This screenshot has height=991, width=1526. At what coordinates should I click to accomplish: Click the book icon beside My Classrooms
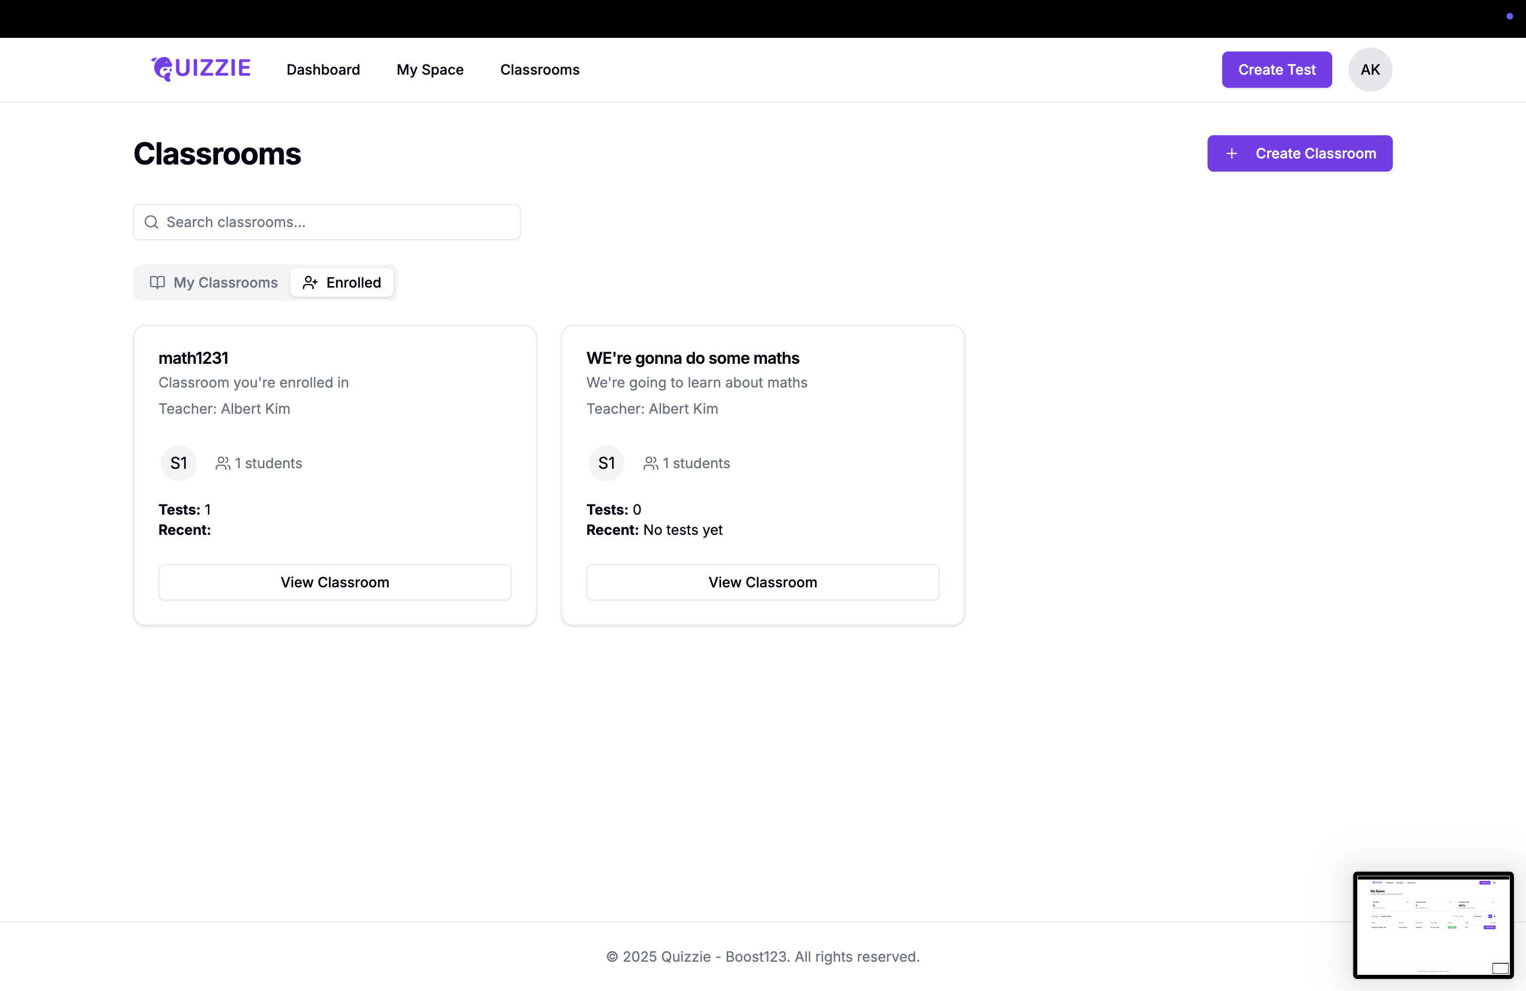[157, 282]
